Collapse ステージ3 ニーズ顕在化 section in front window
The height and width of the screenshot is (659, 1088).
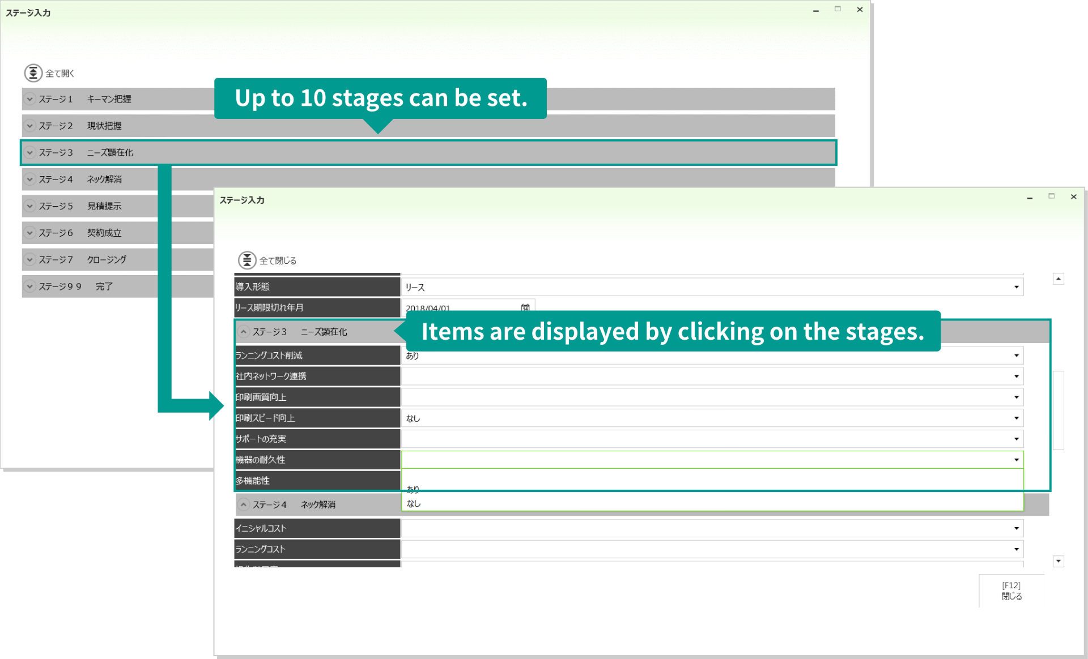point(244,332)
